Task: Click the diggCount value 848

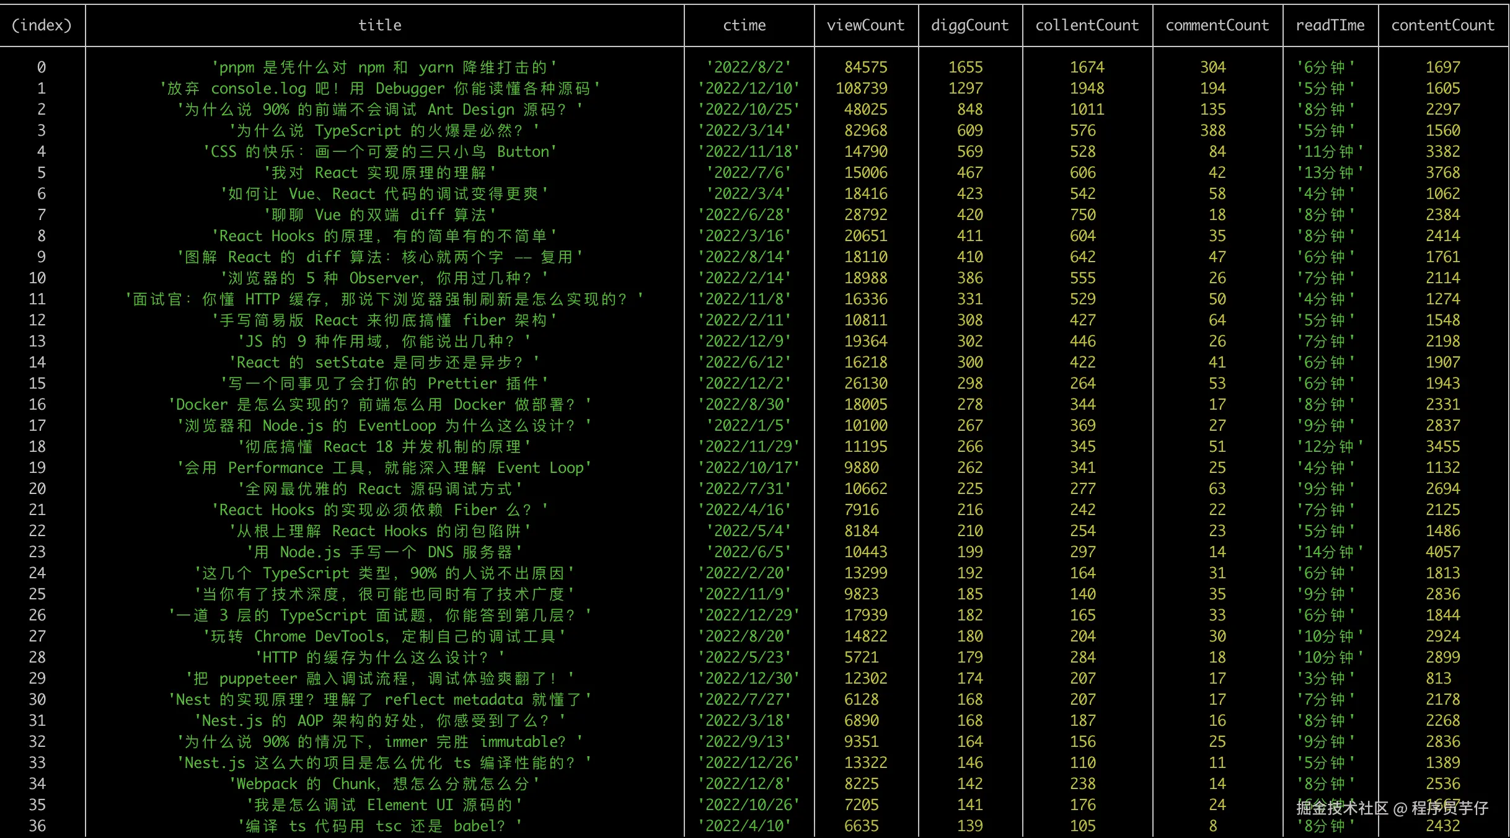Action: pyautogui.click(x=969, y=110)
